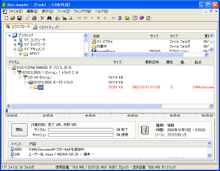Click the アイテム column header

(x=55, y=62)
